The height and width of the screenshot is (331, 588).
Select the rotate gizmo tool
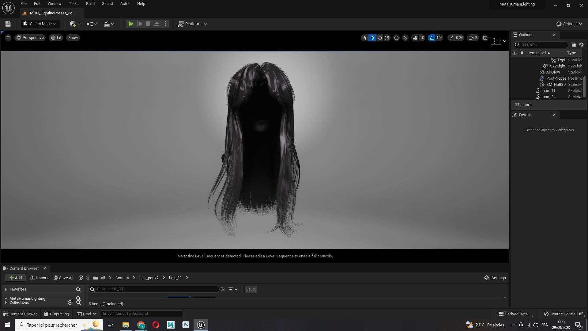coord(380,38)
